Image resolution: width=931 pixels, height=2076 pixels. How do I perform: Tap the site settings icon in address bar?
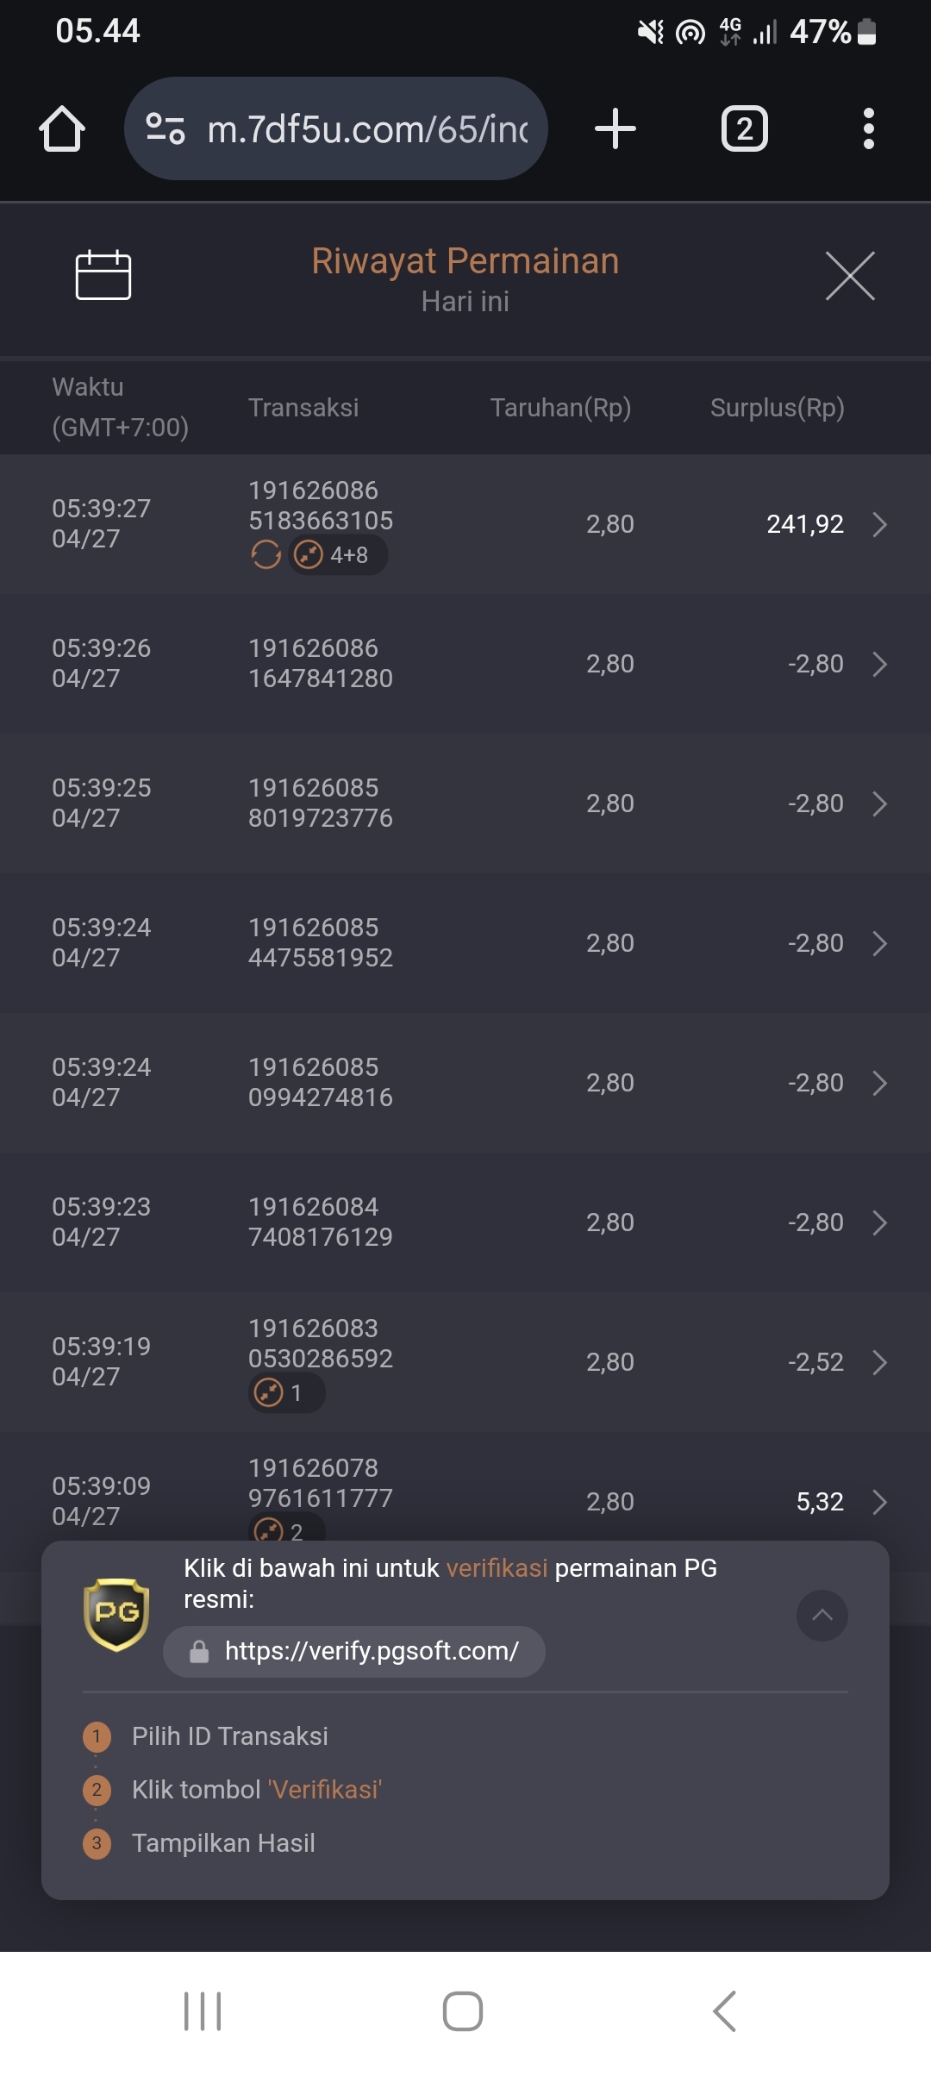(166, 128)
